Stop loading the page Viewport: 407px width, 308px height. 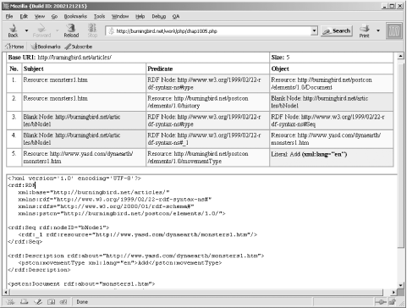click(92, 30)
